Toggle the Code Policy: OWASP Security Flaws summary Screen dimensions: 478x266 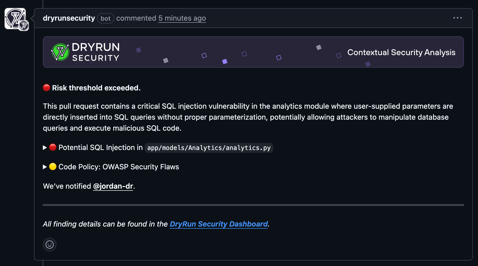pyautogui.click(x=119, y=167)
